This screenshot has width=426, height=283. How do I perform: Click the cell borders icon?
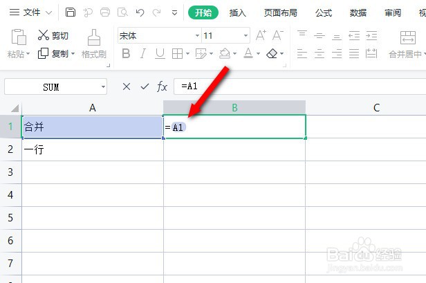point(178,53)
